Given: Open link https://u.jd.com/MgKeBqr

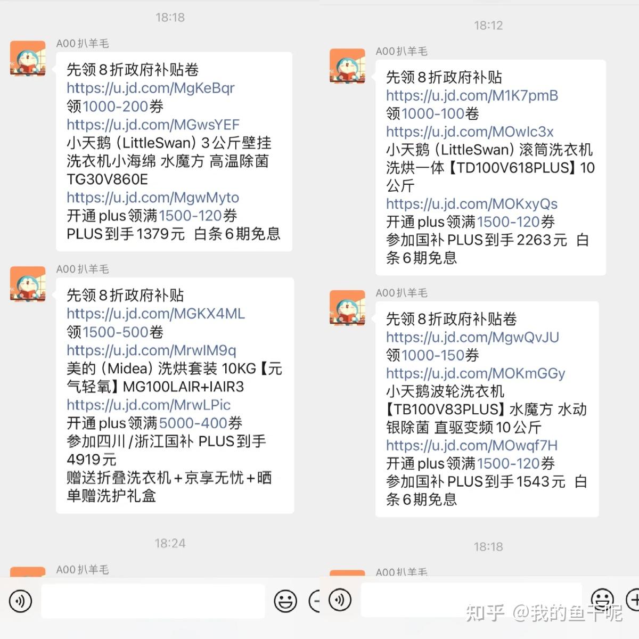Looking at the screenshot, I should pyautogui.click(x=151, y=88).
